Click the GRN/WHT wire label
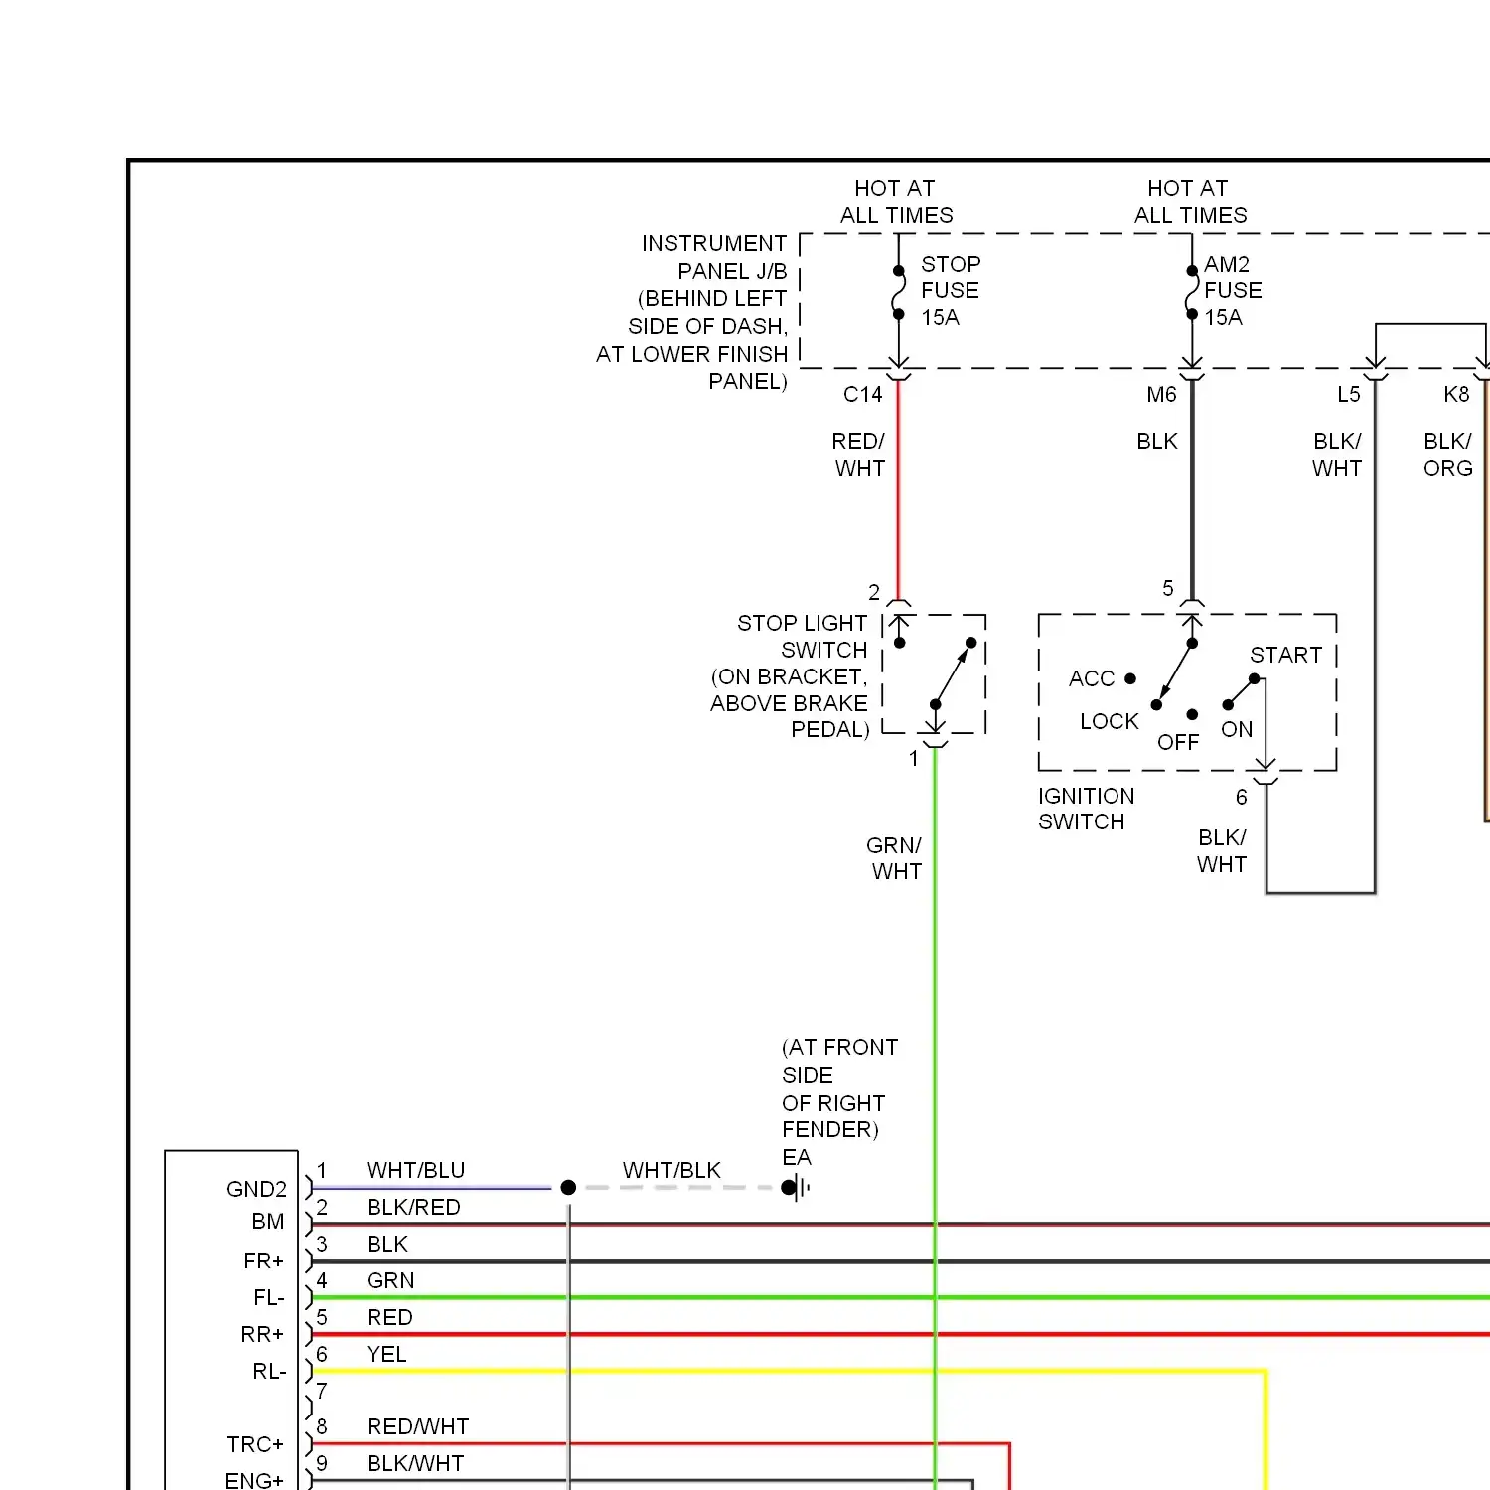Image resolution: width=1490 pixels, height=1490 pixels. click(895, 859)
